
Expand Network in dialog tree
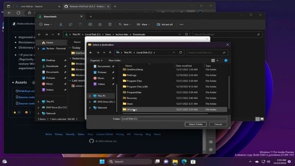tap(90, 107)
